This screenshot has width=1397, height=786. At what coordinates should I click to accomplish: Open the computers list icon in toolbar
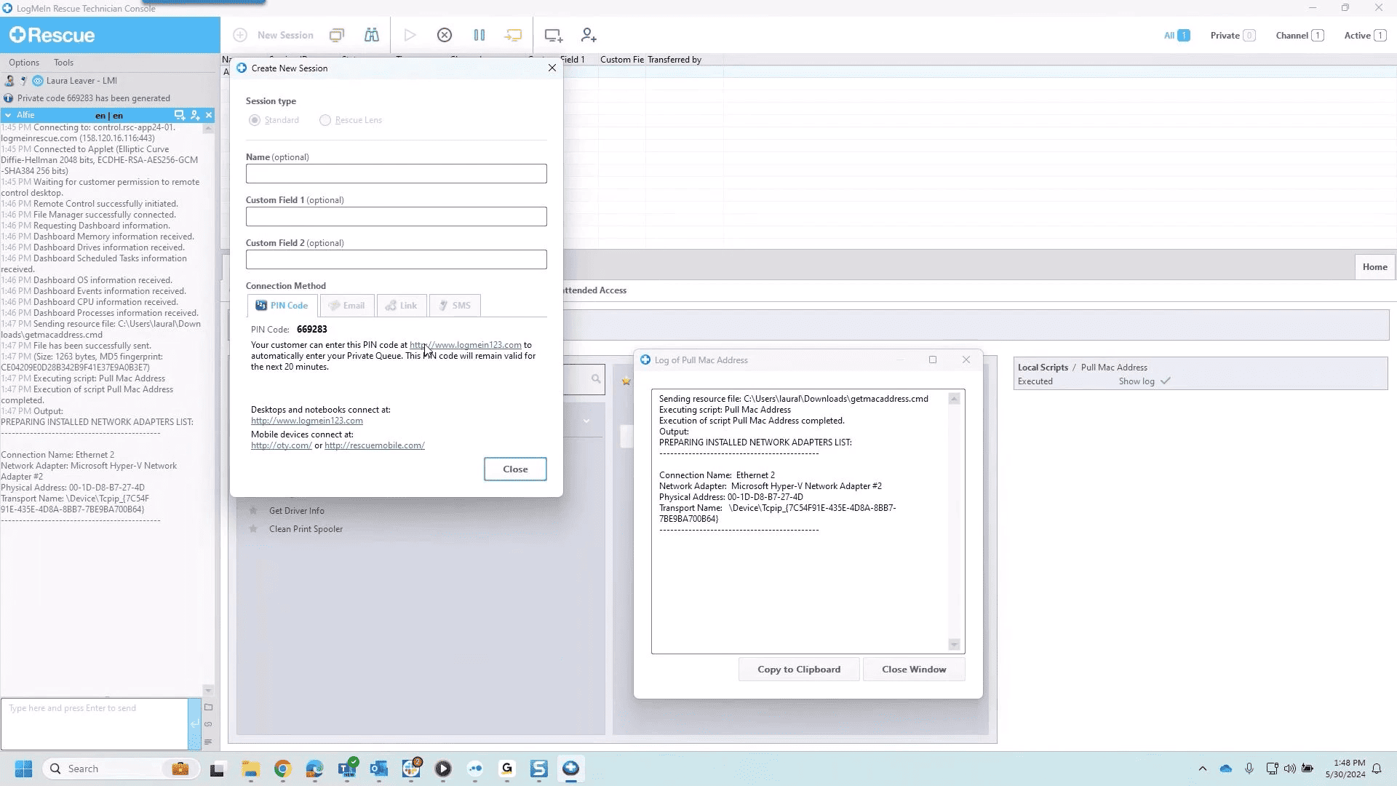pos(336,35)
